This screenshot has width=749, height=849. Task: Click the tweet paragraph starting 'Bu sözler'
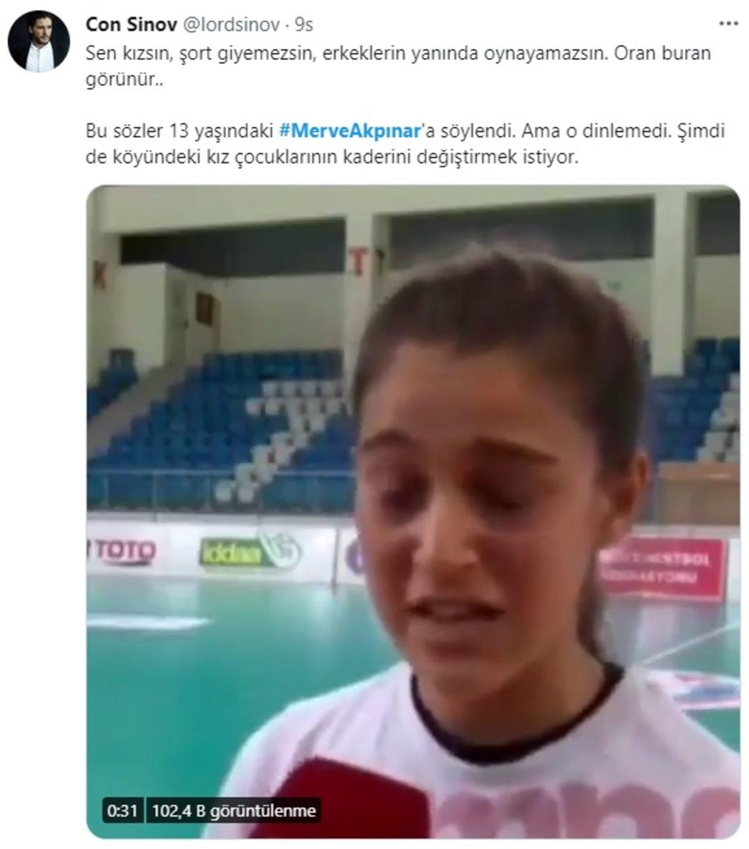pyautogui.click(x=406, y=145)
